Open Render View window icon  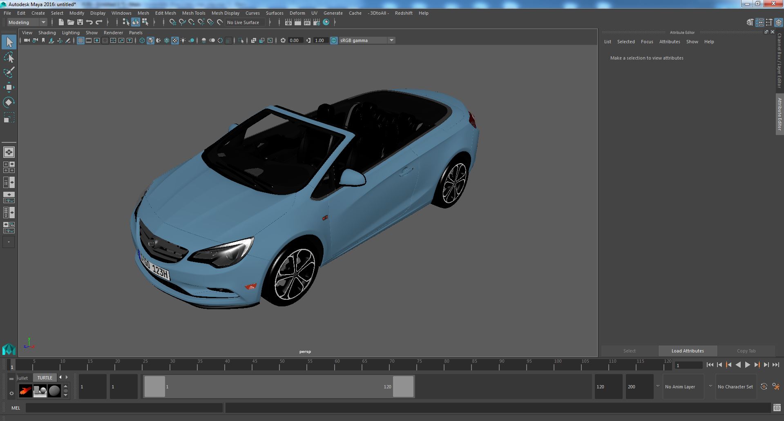click(288, 22)
